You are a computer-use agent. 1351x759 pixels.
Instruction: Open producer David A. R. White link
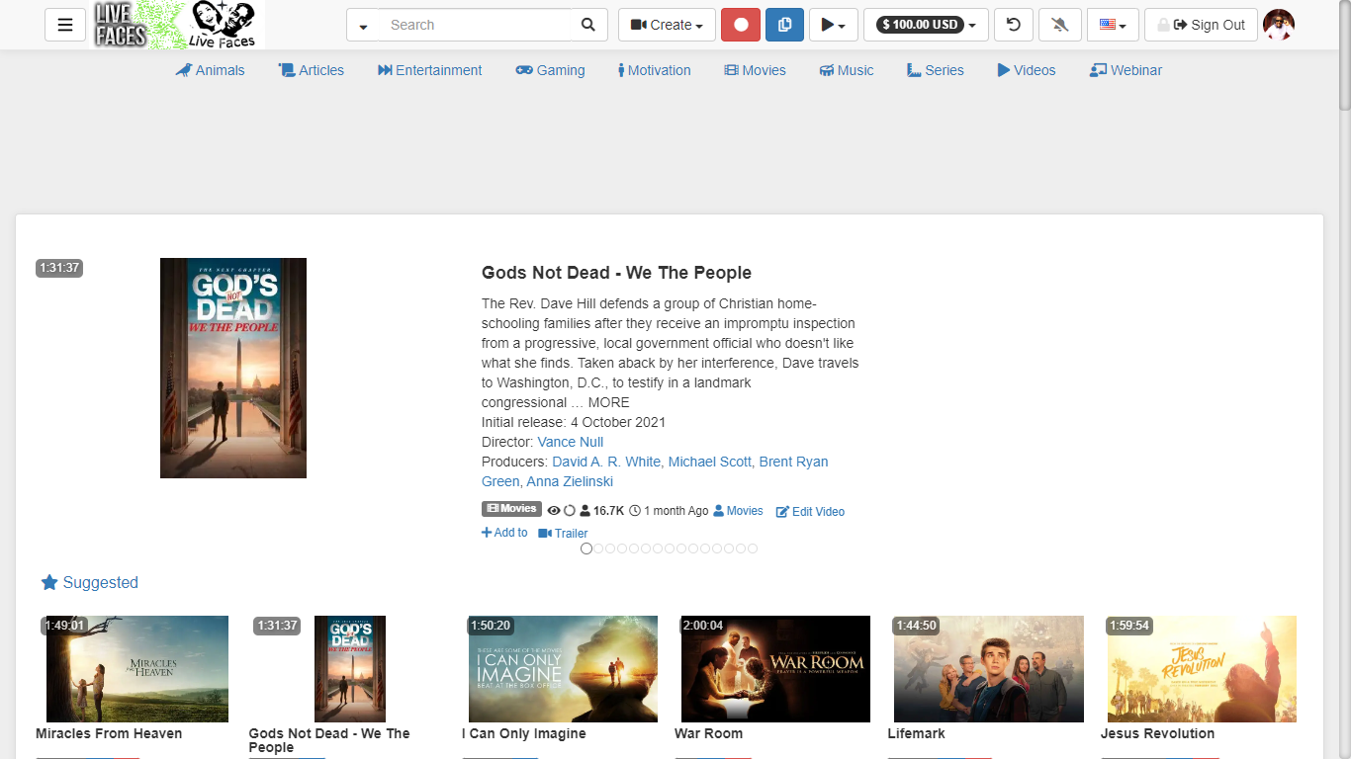point(606,462)
